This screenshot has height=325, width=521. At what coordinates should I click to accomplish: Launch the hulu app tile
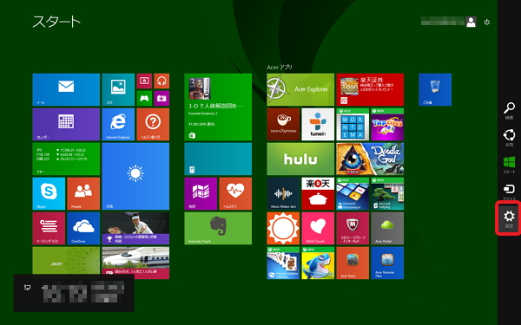point(300,159)
